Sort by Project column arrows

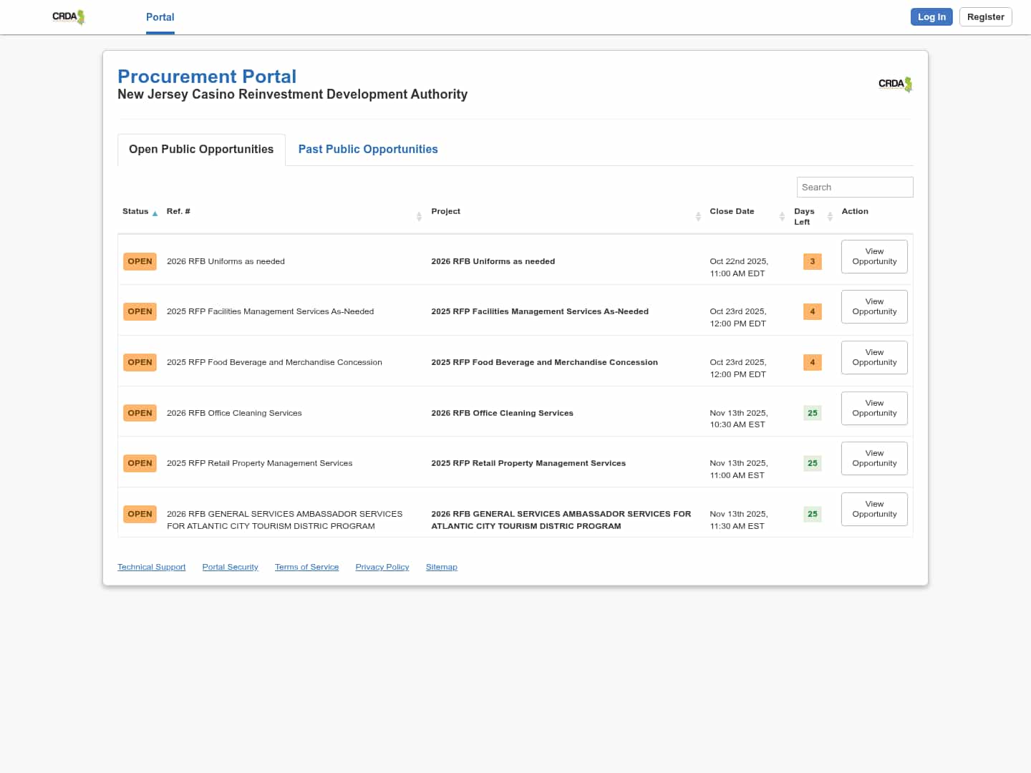tap(698, 216)
